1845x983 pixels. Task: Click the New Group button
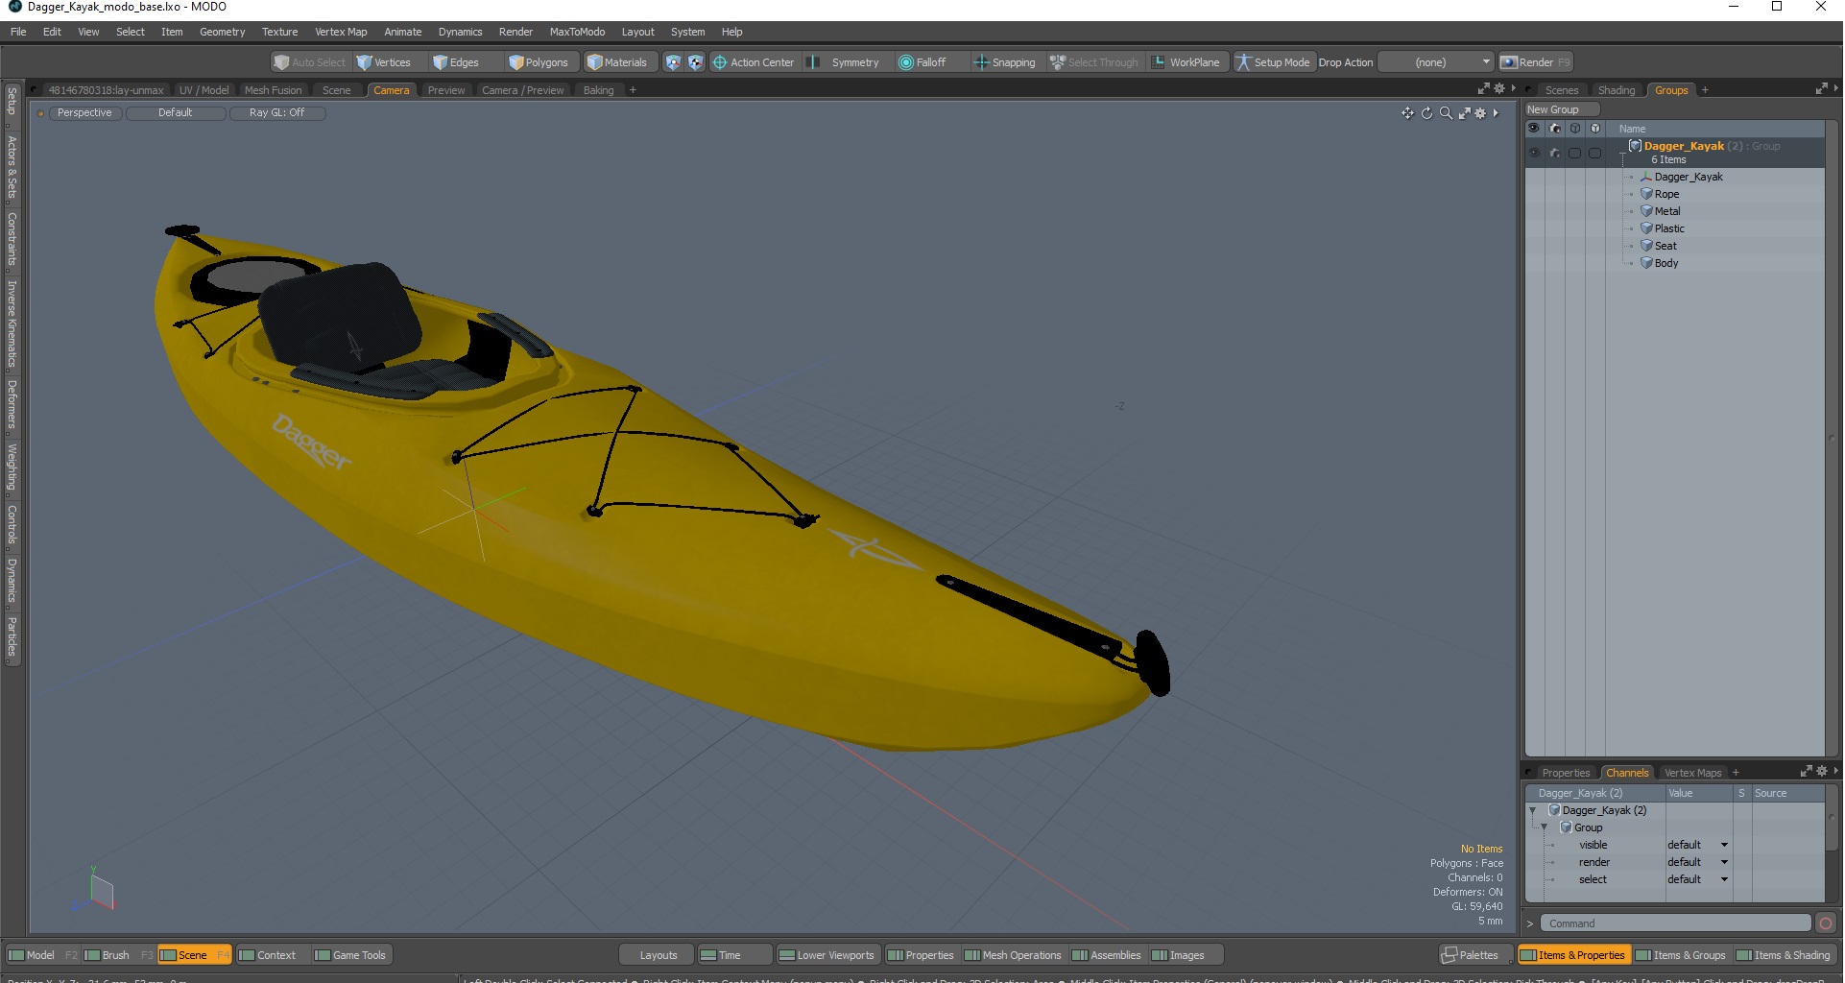(x=1561, y=109)
